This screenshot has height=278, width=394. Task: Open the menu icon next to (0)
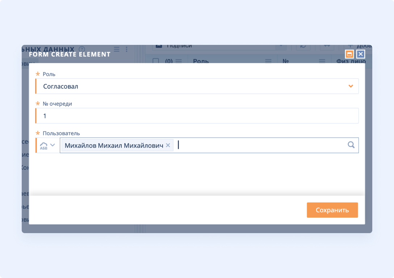pos(179,61)
